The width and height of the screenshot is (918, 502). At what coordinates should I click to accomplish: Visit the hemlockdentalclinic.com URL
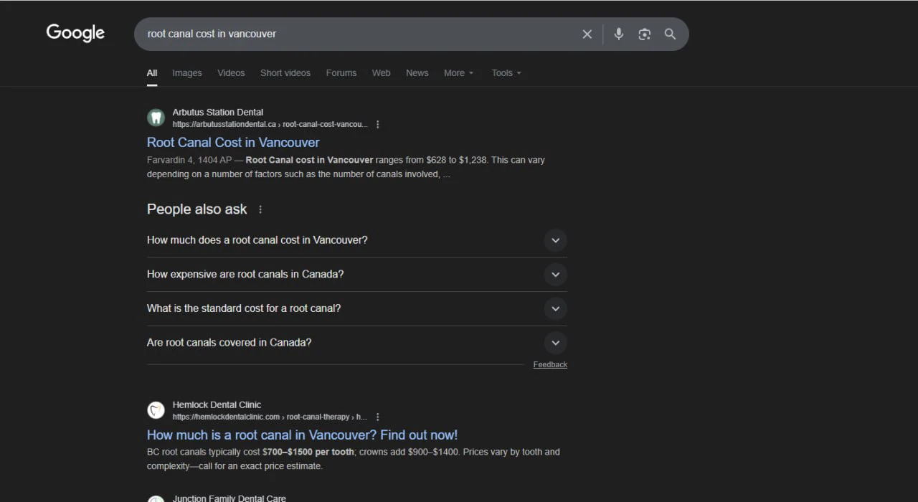(x=270, y=417)
